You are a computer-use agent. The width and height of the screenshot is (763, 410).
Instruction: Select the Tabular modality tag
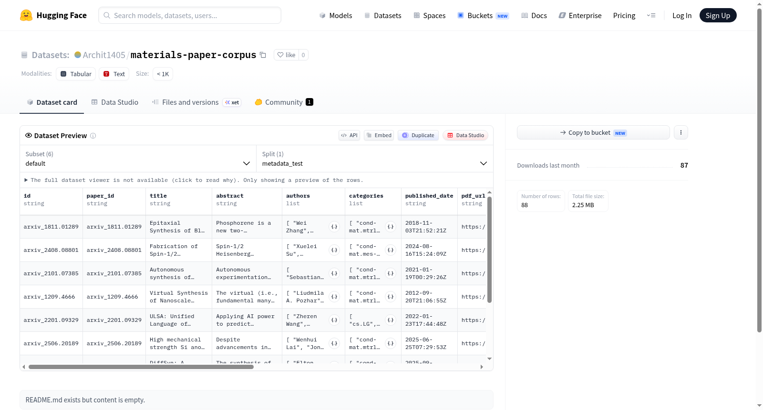click(76, 74)
